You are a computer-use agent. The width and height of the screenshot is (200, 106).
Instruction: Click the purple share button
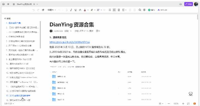189,4
